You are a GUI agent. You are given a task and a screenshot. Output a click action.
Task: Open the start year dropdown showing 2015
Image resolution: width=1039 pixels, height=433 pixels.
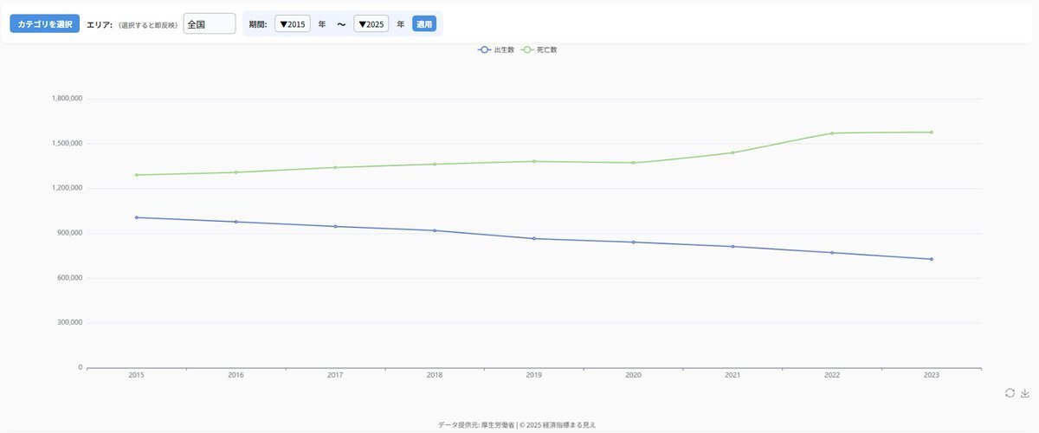[293, 24]
